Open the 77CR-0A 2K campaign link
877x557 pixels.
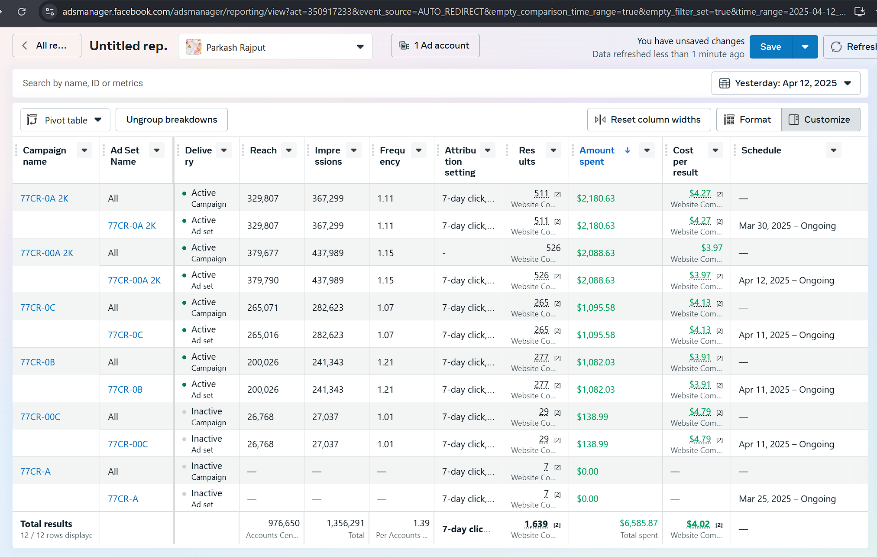pyautogui.click(x=44, y=199)
